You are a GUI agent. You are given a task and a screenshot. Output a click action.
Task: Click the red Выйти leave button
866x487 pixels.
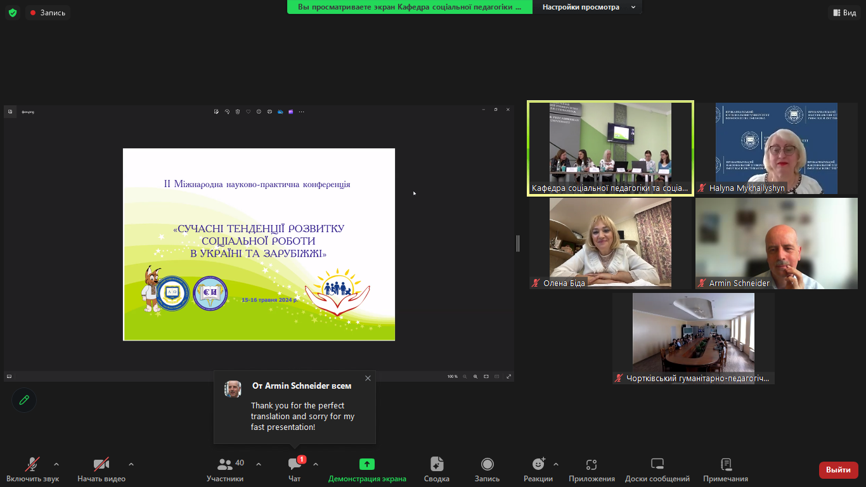click(x=838, y=470)
